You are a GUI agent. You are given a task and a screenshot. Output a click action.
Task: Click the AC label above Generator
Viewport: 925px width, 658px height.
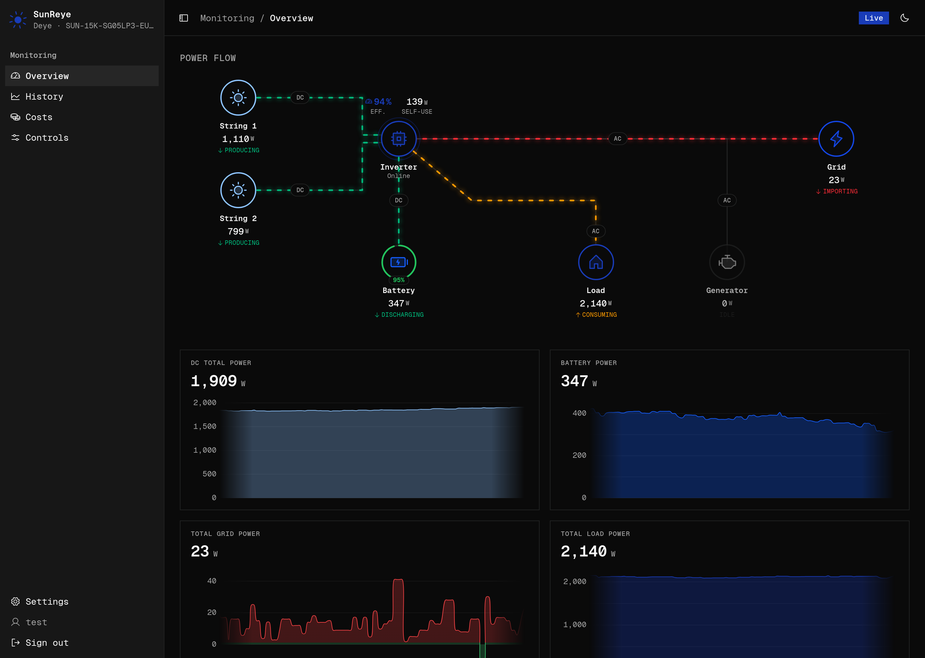pyautogui.click(x=727, y=200)
